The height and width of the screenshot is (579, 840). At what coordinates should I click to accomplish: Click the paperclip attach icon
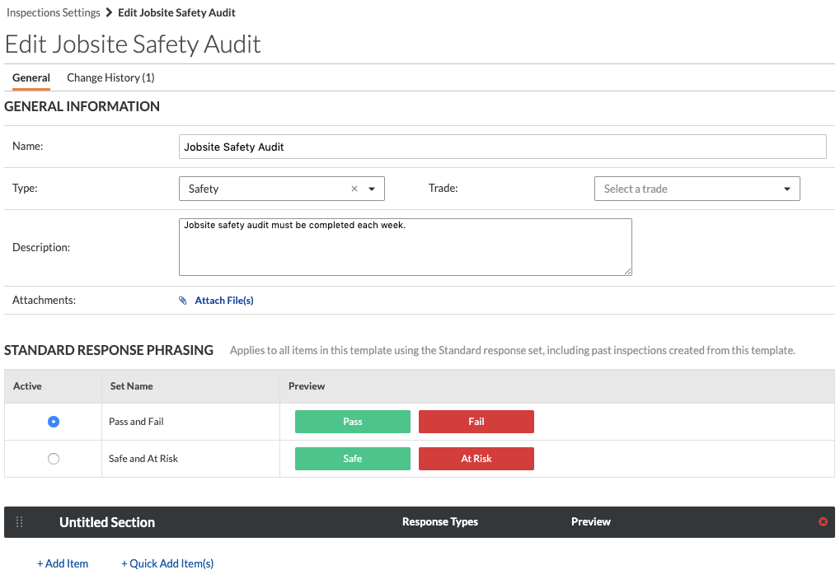pyautogui.click(x=183, y=300)
